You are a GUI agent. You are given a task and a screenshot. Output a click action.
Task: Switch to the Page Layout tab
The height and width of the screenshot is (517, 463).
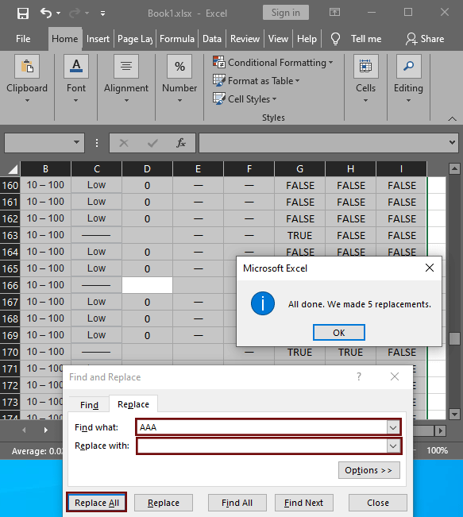[135, 39]
